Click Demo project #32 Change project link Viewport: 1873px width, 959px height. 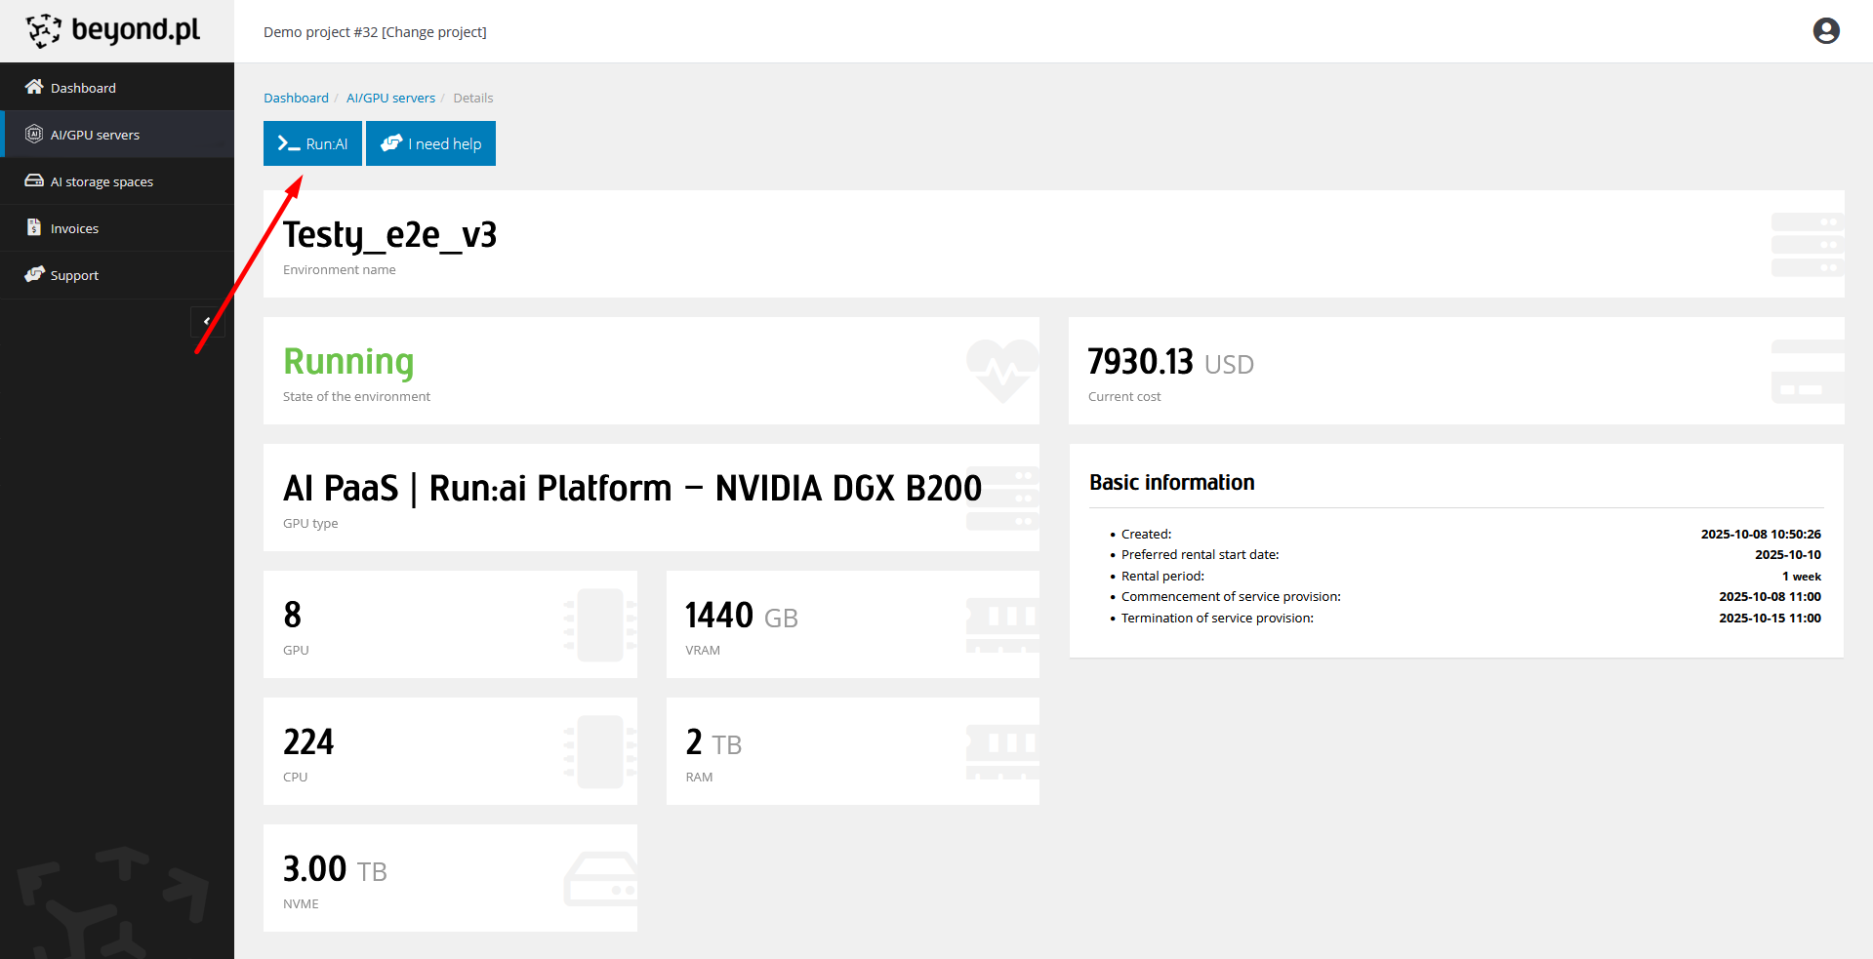tap(375, 32)
